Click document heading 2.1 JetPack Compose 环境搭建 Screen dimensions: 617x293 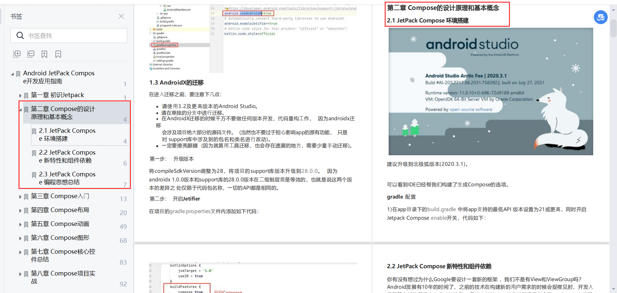point(428,20)
